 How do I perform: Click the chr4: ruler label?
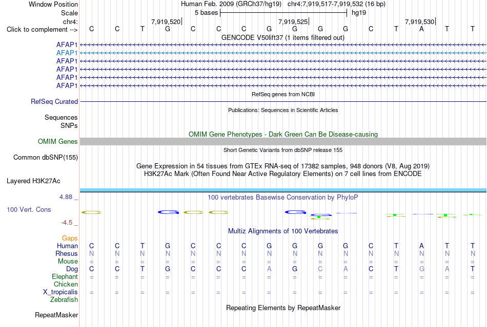pyautogui.click(x=70, y=21)
